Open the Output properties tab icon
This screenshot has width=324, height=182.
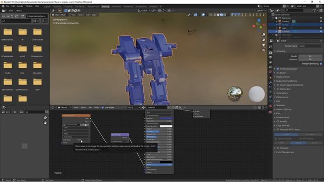point(270,57)
